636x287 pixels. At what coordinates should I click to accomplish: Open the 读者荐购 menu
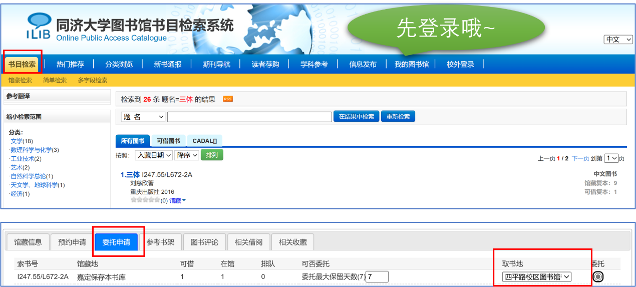click(x=265, y=64)
